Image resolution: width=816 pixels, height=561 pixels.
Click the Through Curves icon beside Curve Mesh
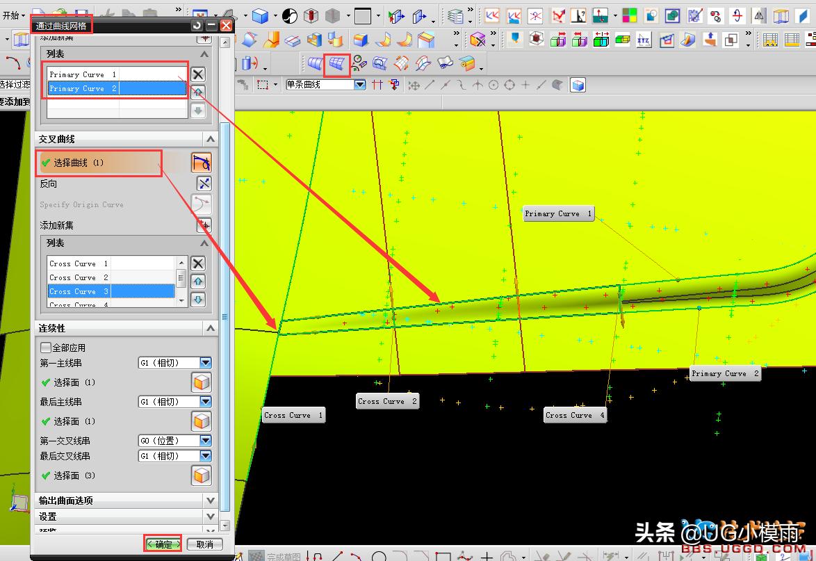[x=316, y=64]
